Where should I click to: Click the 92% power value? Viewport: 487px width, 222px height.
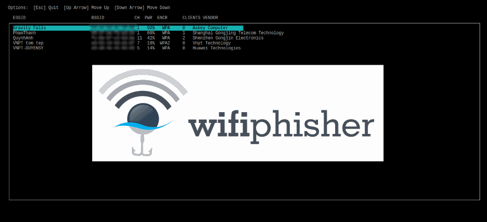(151, 28)
